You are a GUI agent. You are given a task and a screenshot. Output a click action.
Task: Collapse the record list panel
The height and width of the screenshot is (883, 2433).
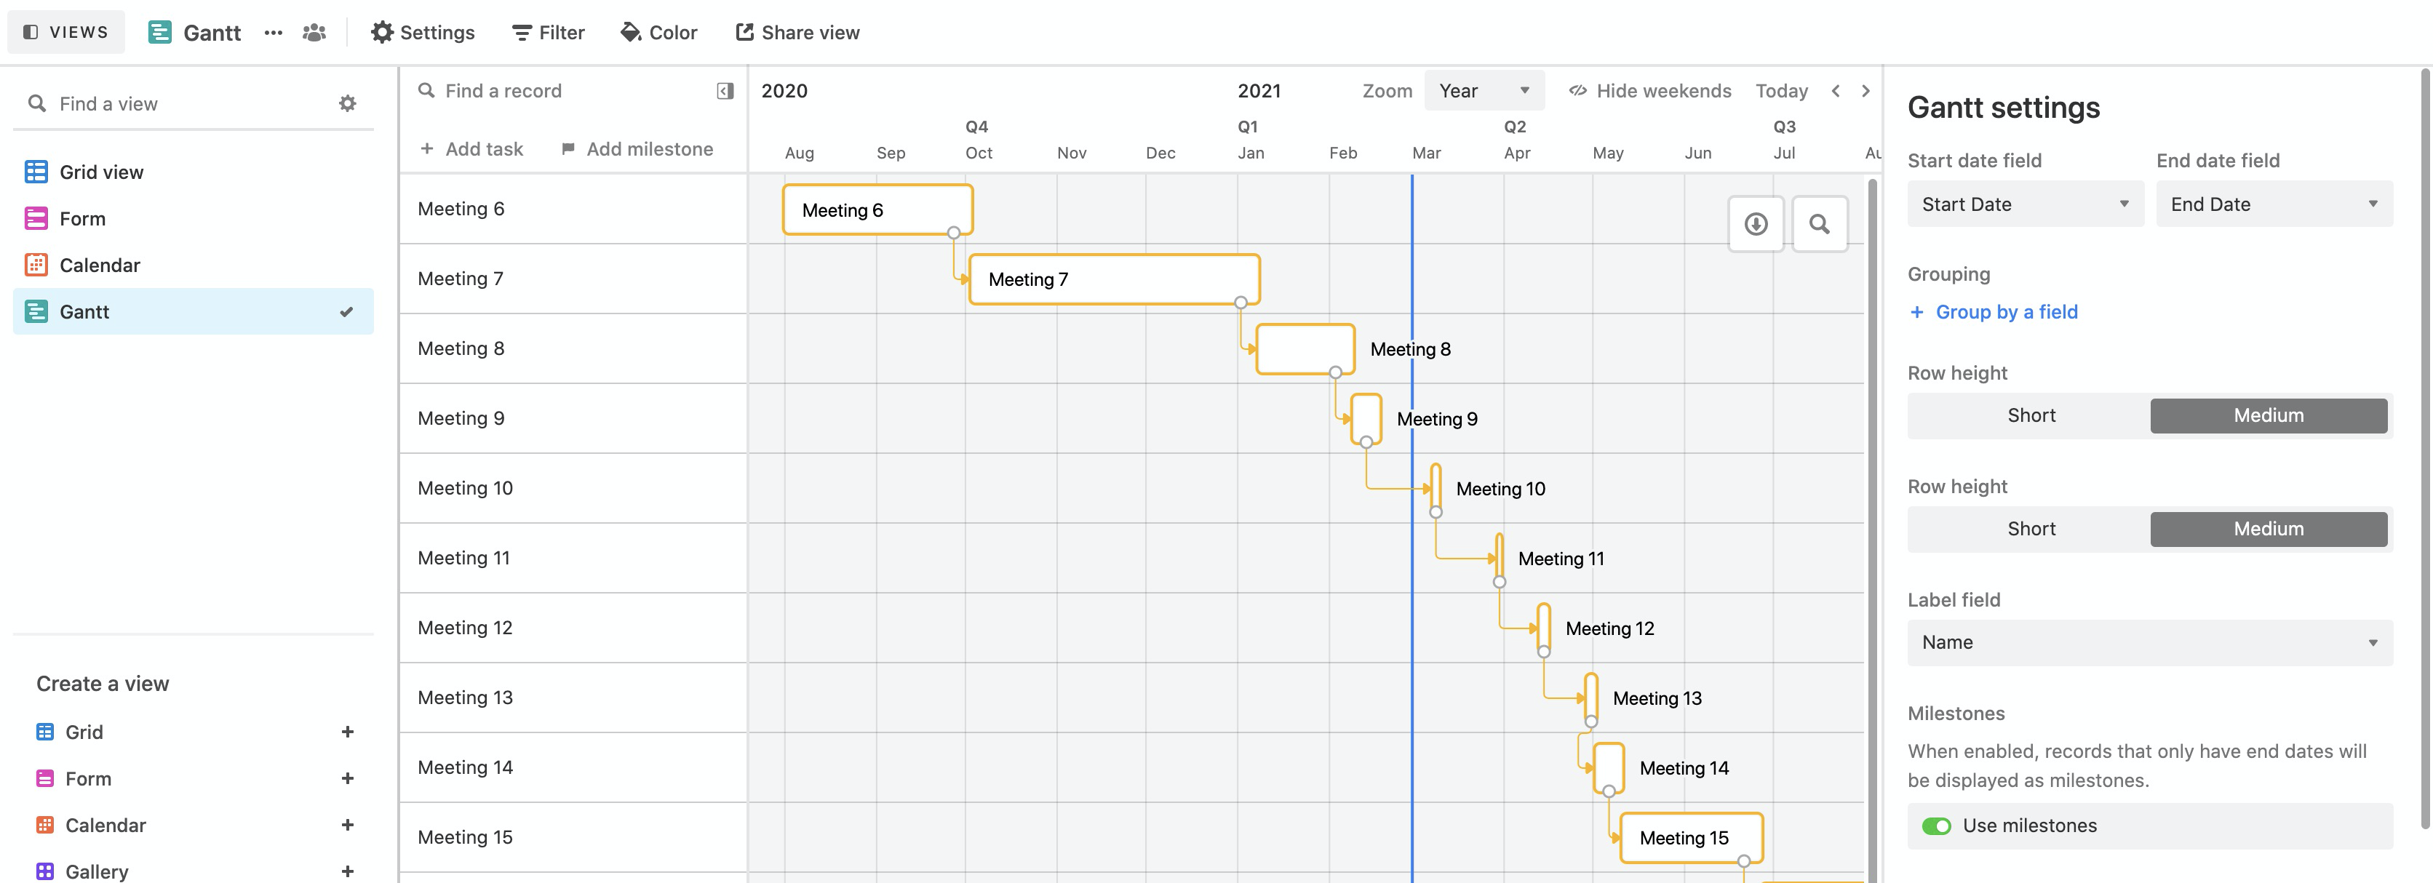tap(725, 91)
